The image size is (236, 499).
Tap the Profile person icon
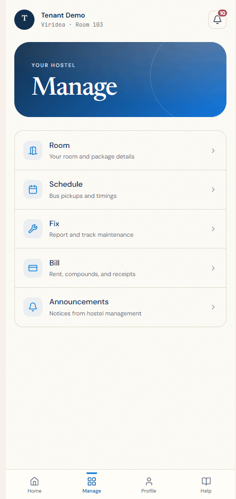[149, 481]
